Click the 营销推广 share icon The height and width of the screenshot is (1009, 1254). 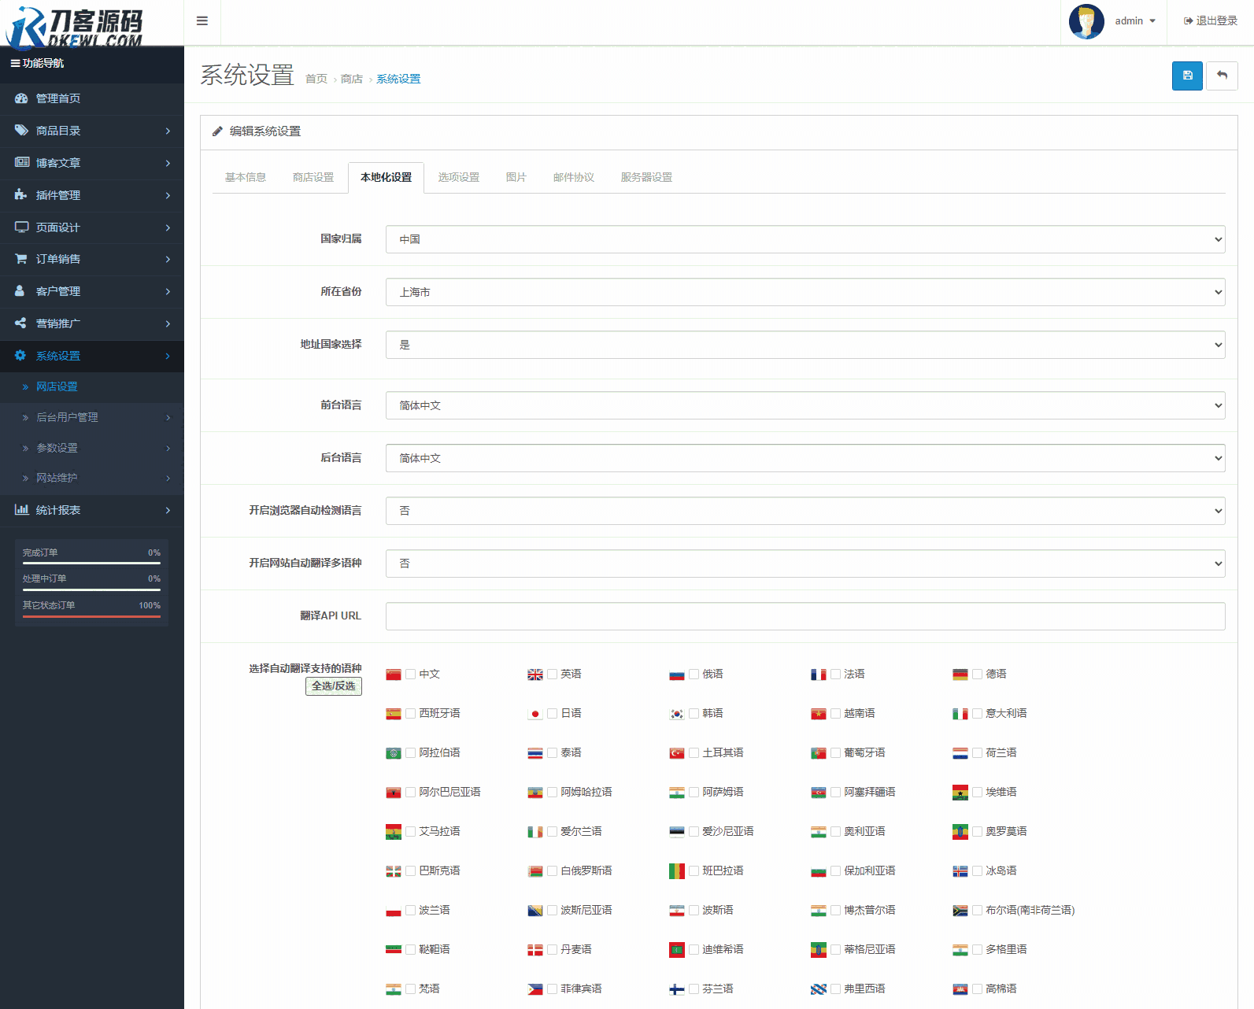coord(20,323)
